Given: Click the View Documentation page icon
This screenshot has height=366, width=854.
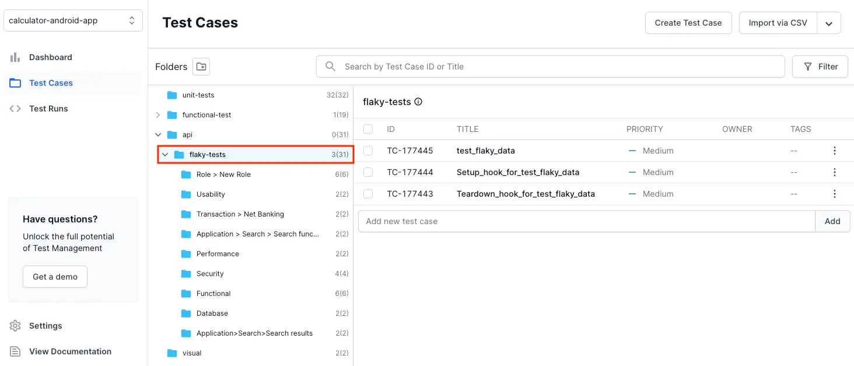Looking at the screenshot, I should (15, 351).
